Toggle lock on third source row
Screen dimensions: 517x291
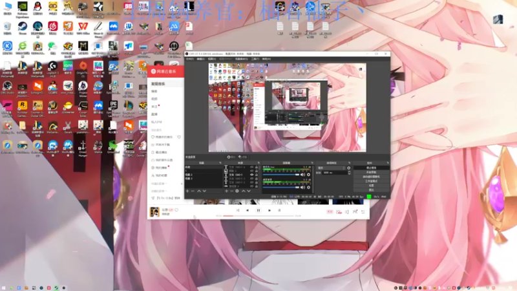pyautogui.click(x=257, y=175)
